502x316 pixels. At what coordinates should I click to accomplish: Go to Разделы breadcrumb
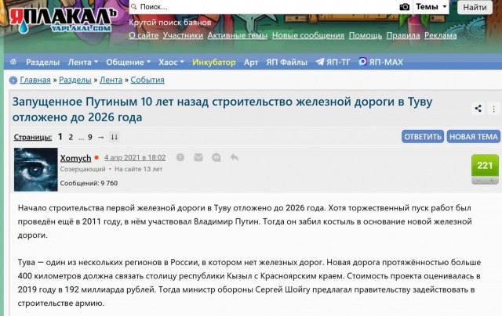point(75,80)
